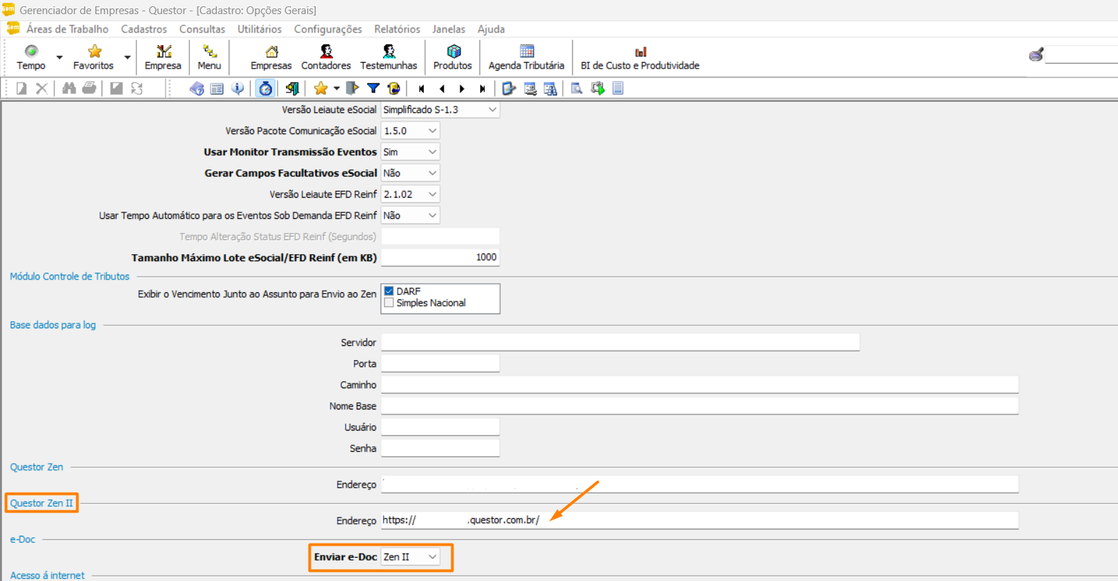Click the Tamanho Máximo Lote field
Screen dimensions: 1118x581
tap(440, 258)
